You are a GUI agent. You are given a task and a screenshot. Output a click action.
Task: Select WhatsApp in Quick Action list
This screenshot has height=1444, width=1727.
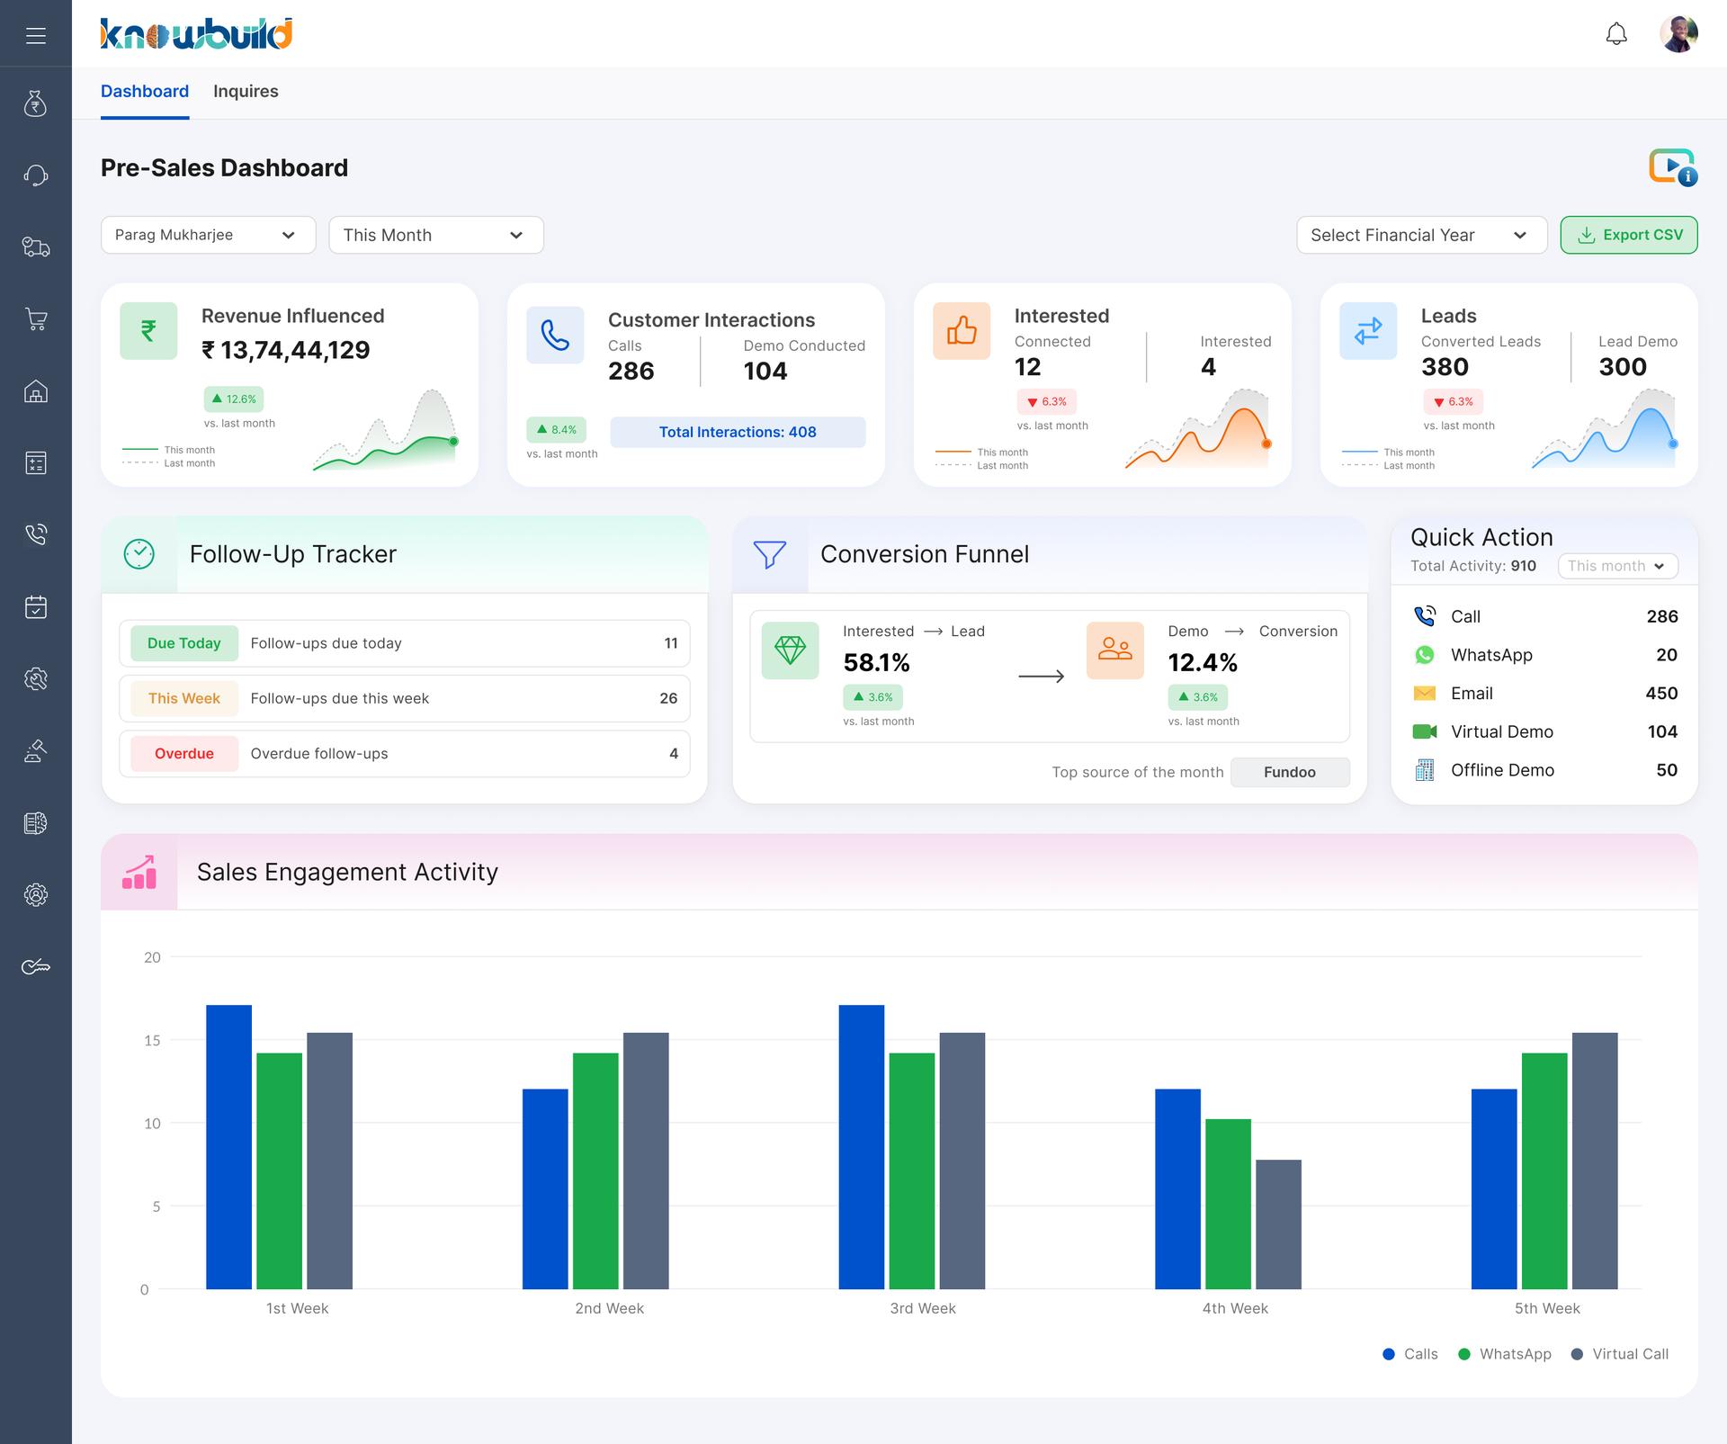click(1544, 655)
